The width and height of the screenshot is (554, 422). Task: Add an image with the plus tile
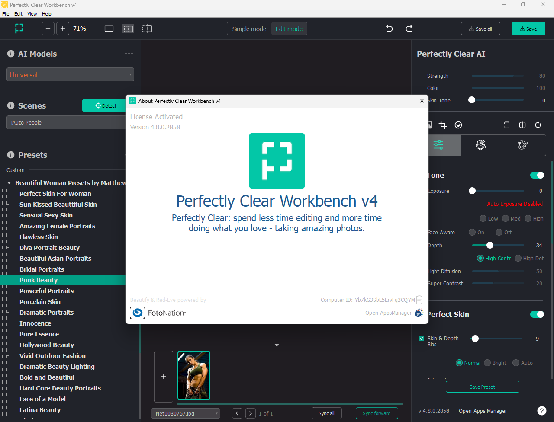coord(164,377)
